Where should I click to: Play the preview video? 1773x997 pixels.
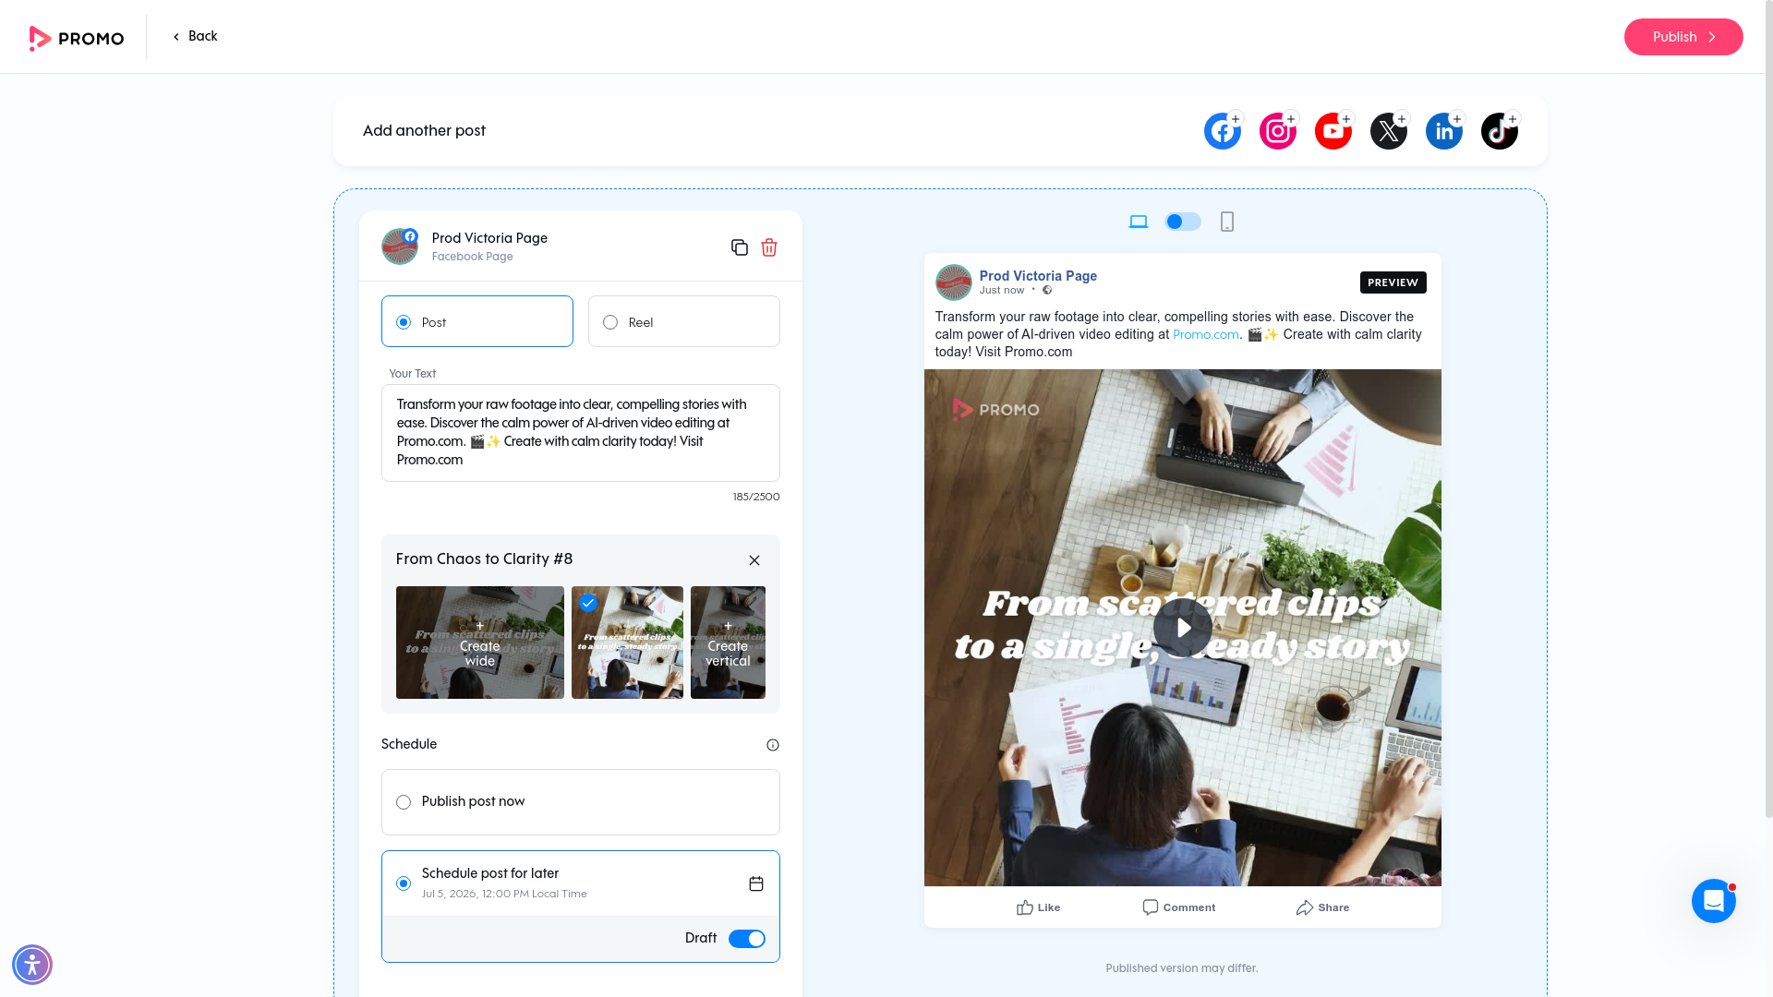tap(1183, 628)
